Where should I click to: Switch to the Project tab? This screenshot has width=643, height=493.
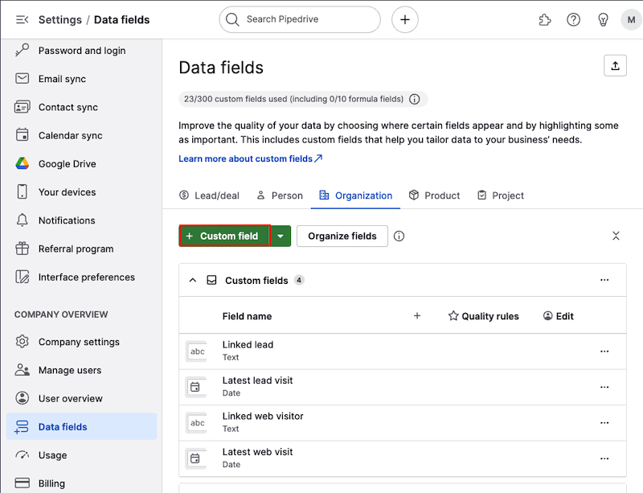point(500,195)
